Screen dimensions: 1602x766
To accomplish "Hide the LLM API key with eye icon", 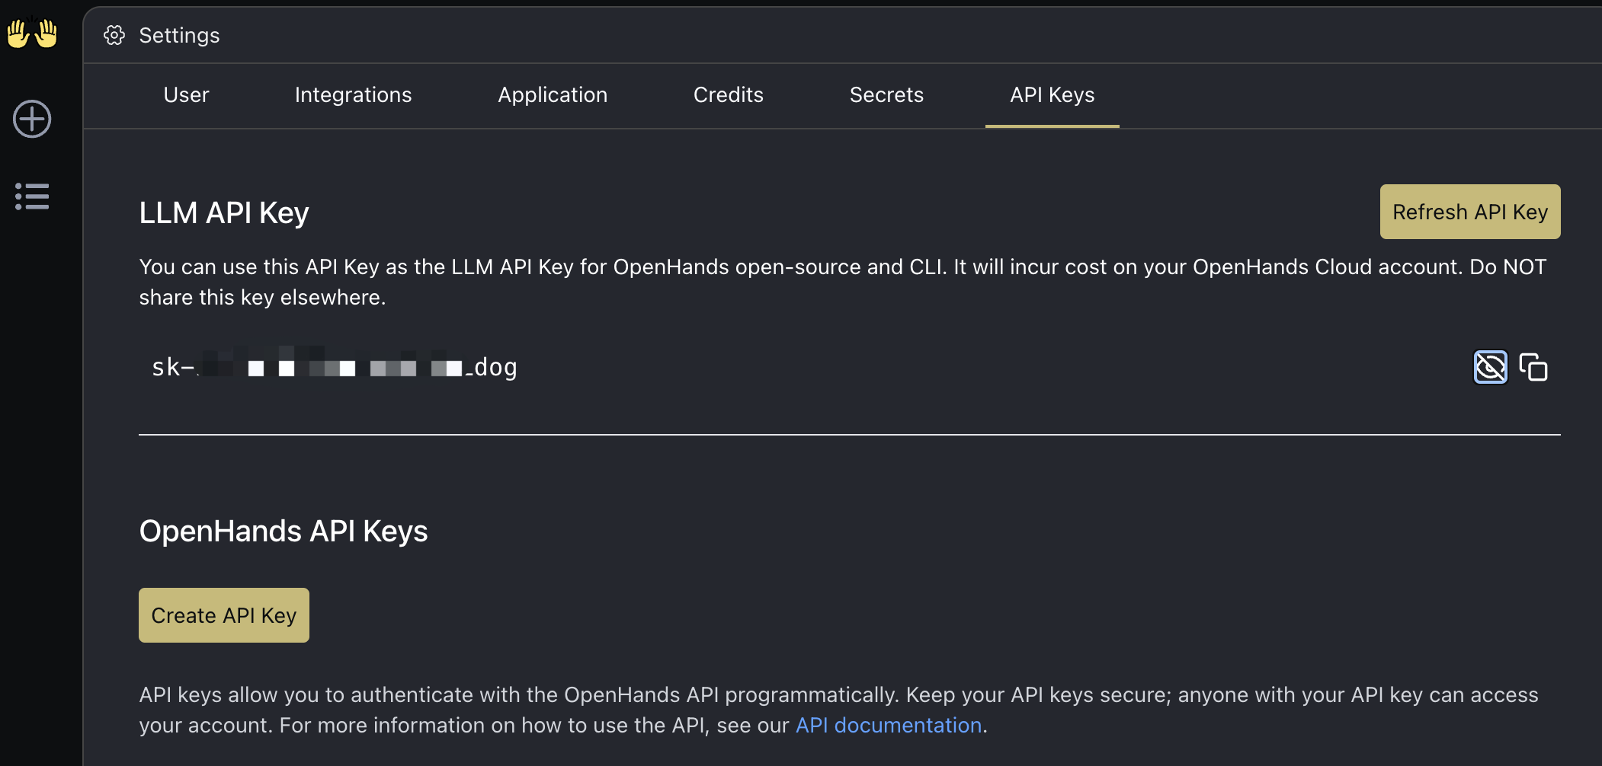I will click(x=1490, y=367).
